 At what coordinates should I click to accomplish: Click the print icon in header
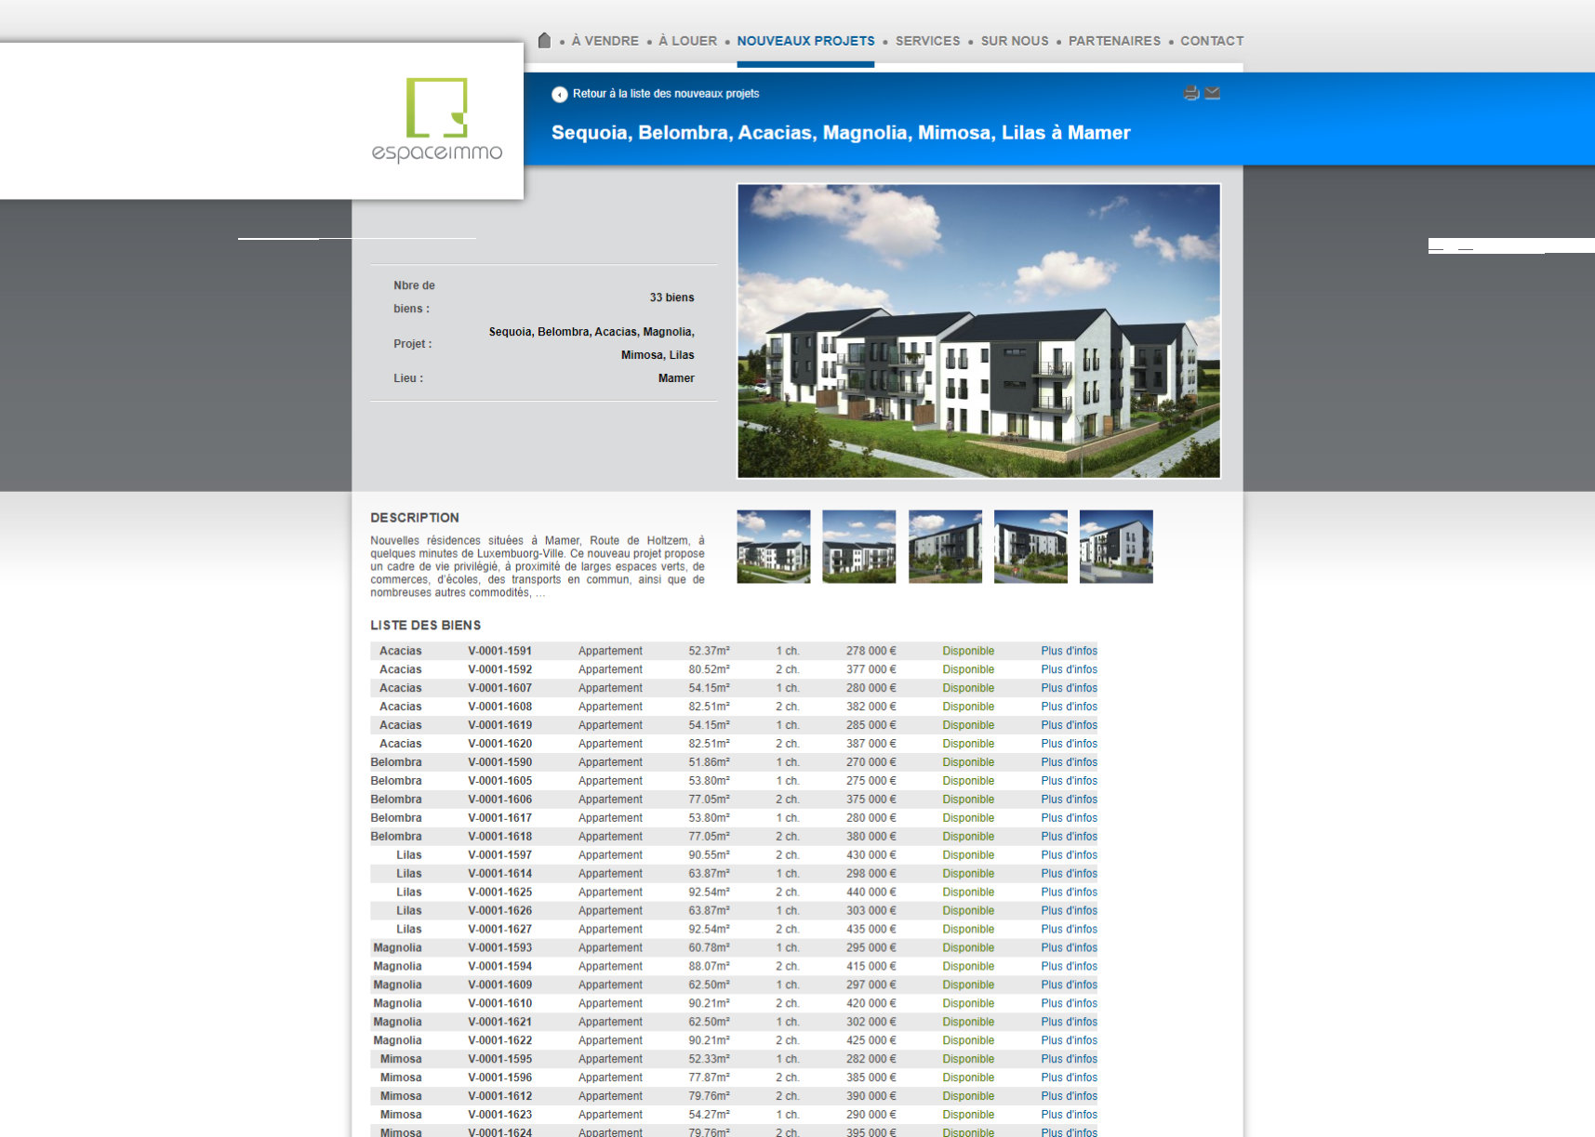click(x=1190, y=93)
